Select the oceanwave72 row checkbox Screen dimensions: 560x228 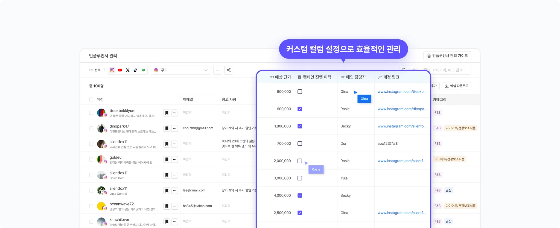pyautogui.click(x=91, y=206)
